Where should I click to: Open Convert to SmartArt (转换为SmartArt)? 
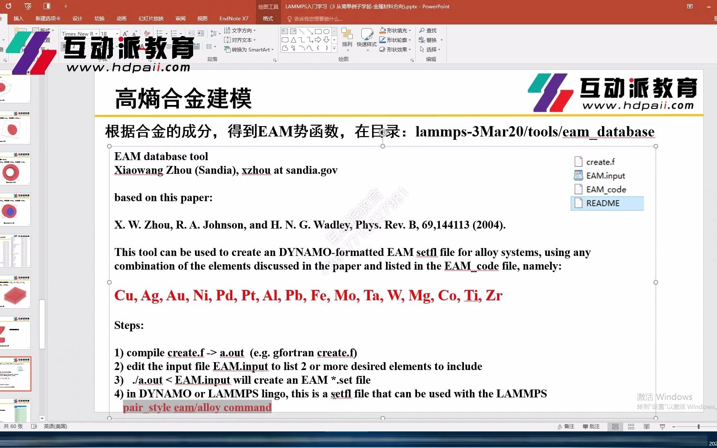pos(248,49)
